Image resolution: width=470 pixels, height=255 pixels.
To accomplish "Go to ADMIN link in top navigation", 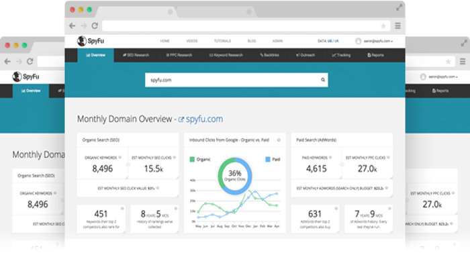I will pos(277,41).
